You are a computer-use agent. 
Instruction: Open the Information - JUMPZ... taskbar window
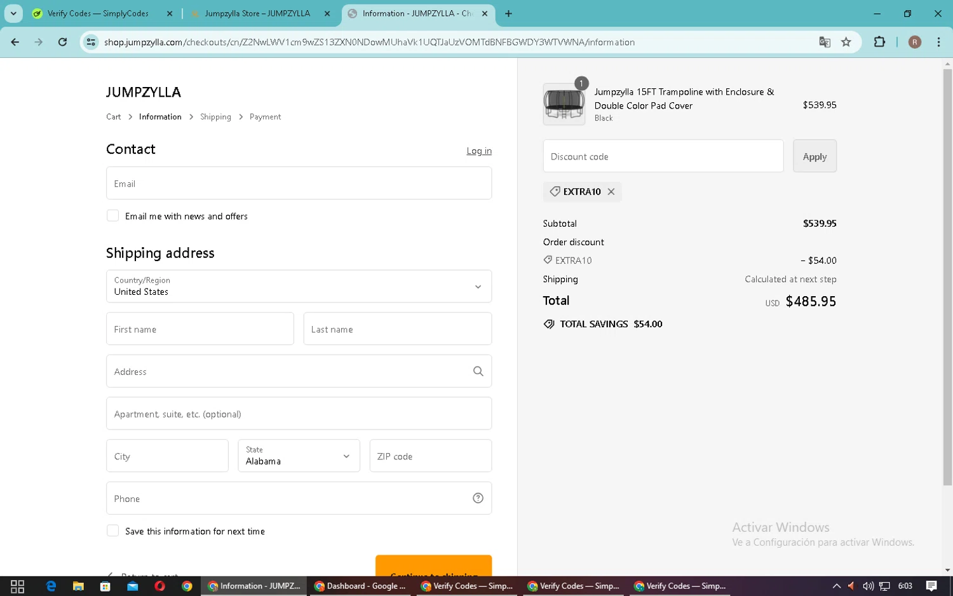click(x=254, y=586)
